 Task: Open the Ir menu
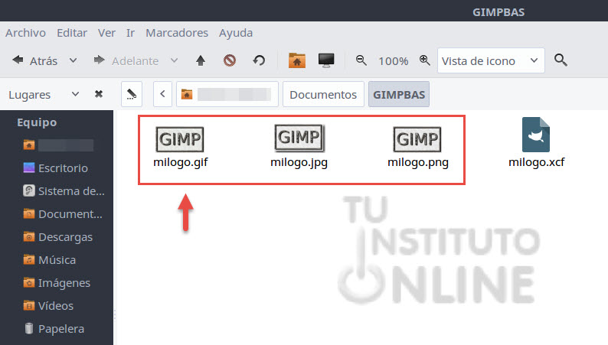(130, 33)
